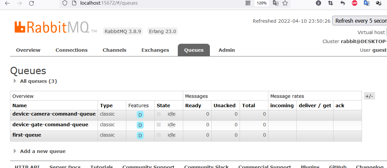Sort by the incoming rate column header
This screenshot has height=168, width=387.
(x=282, y=106)
